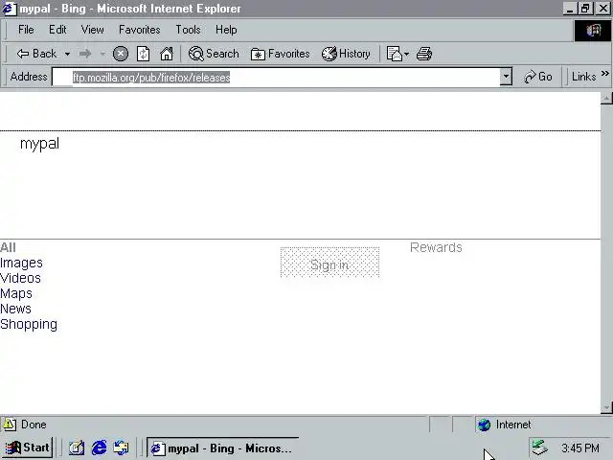Open the Rewards link

click(x=436, y=247)
